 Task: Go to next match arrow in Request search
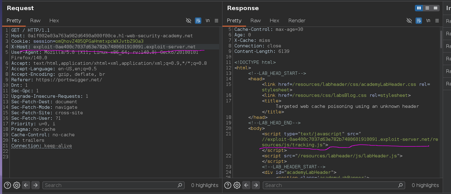35,185
